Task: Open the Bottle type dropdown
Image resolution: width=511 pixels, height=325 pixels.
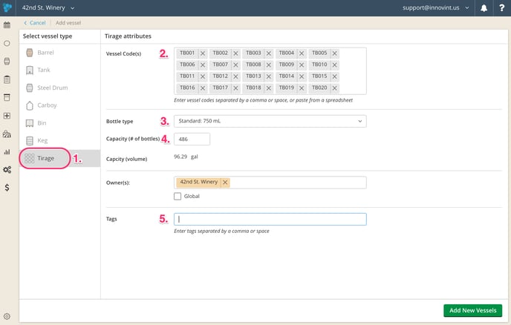Action: click(270, 121)
